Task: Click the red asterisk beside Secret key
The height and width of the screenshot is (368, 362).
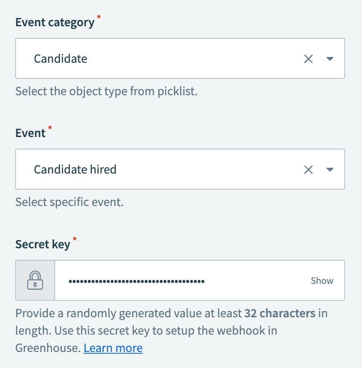Action: [x=74, y=239]
